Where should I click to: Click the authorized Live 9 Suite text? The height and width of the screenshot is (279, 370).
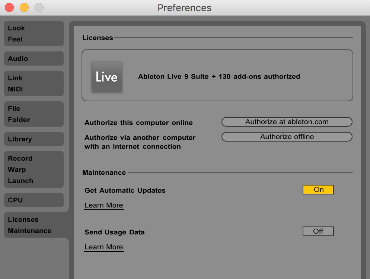pos(219,76)
